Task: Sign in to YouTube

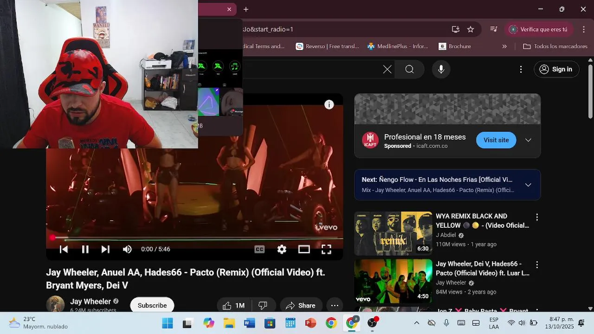Action: point(556,69)
